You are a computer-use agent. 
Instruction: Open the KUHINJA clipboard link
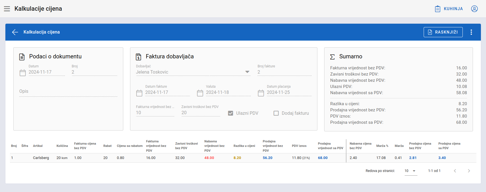click(449, 9)
